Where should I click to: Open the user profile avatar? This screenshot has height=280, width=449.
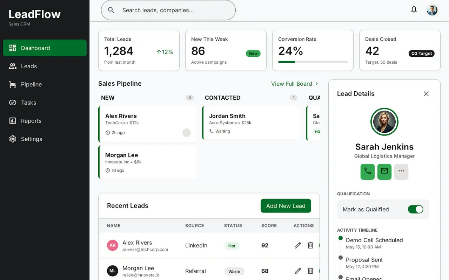432,10
